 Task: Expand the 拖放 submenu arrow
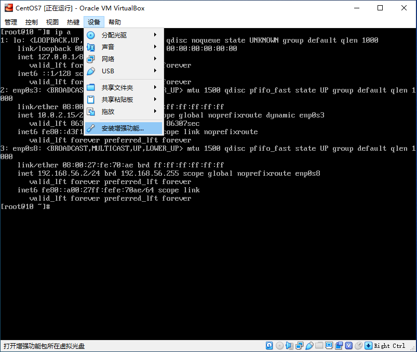[x=155, y=111]
